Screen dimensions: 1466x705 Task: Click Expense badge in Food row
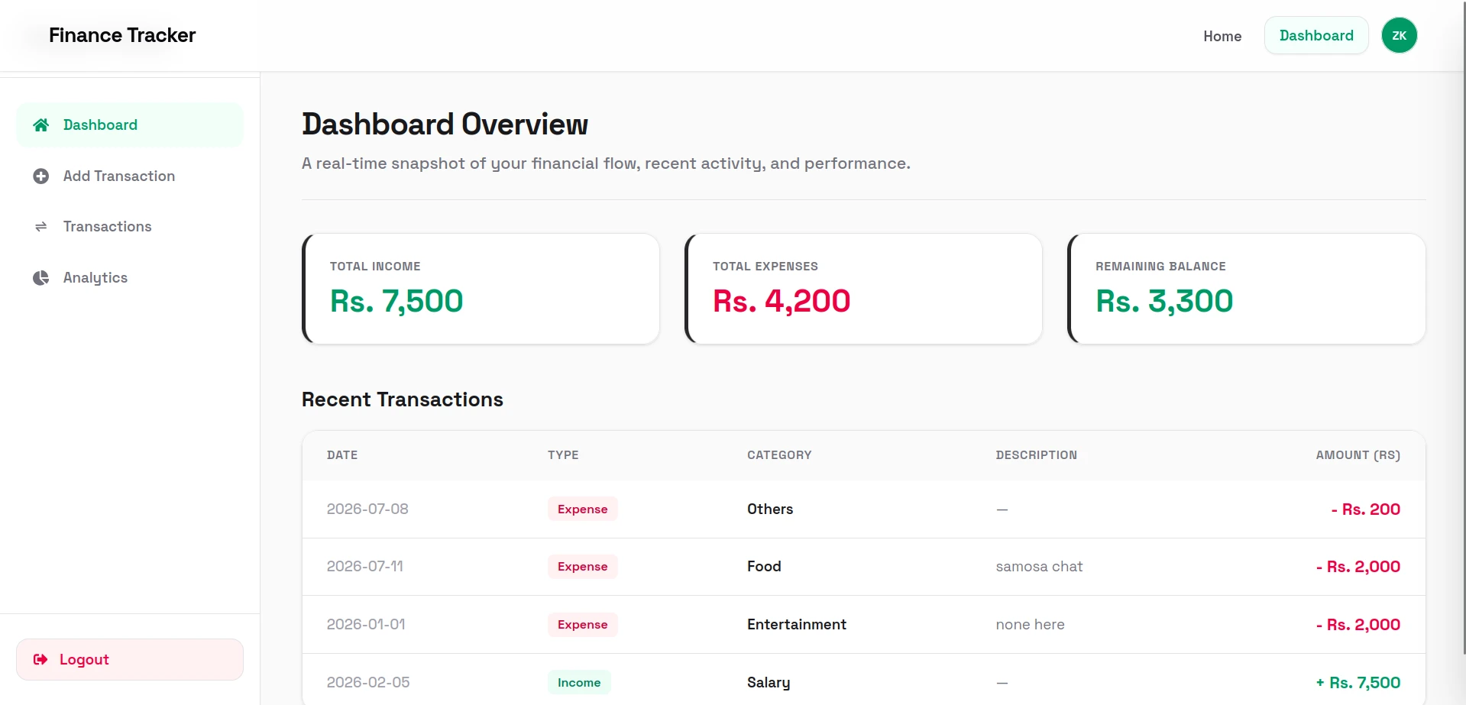(583, 567)
